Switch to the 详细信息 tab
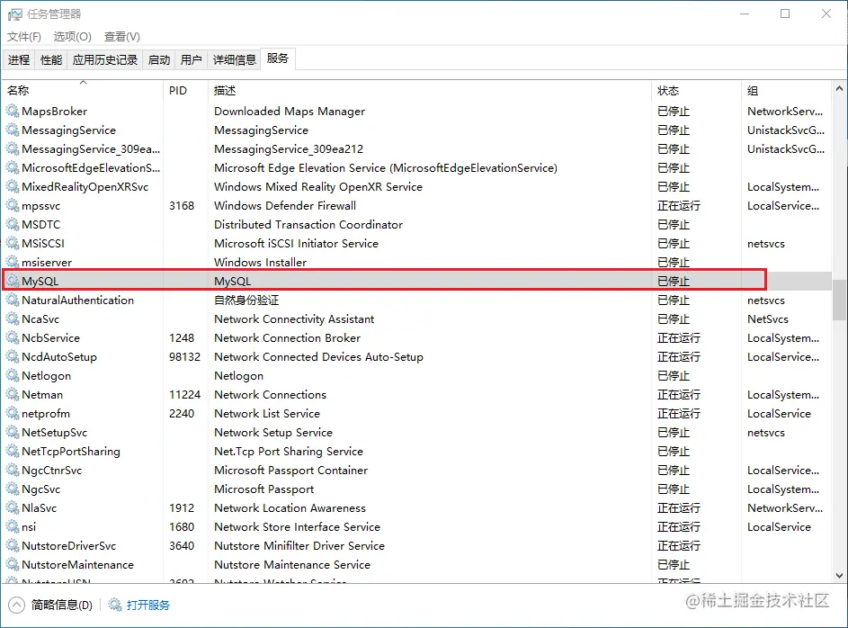The width and height of the screenshot is (848, 628). (234, 59)
